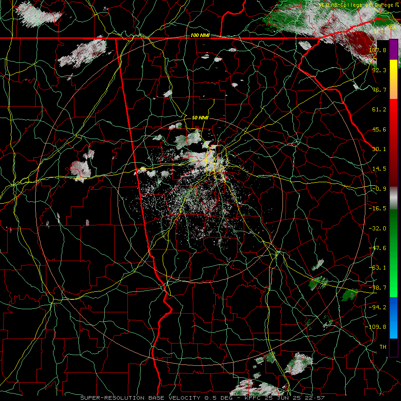Click the gray near-zero segment of the color bar
The width and height of the screenshot is (401, 401).
(x=393, y=198)
